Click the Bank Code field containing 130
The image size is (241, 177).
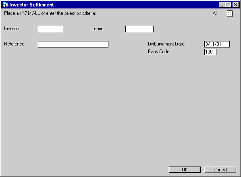tap(210, 52)
